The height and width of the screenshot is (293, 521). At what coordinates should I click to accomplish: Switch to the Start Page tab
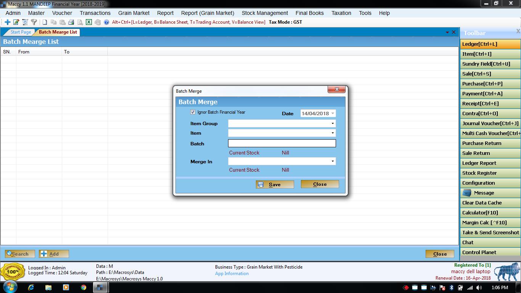[21, 32]
